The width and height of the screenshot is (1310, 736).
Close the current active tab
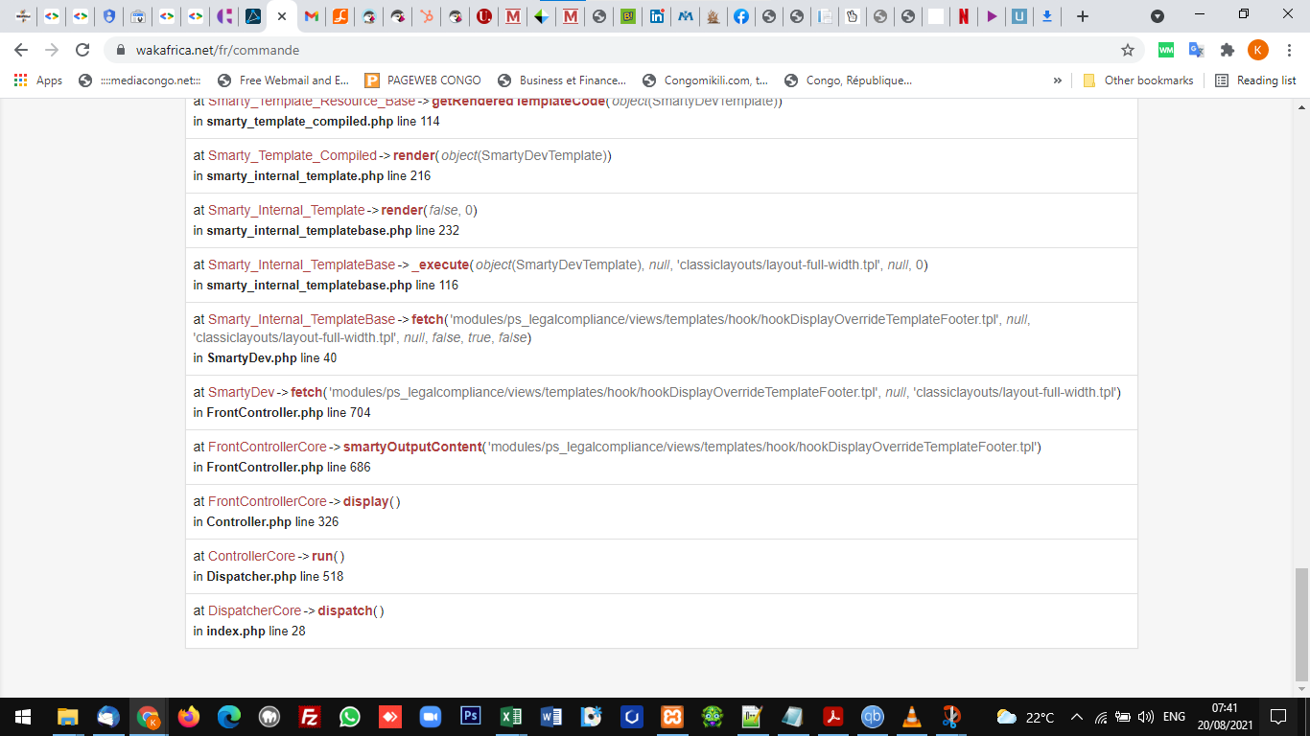click(x=281, y=16)
